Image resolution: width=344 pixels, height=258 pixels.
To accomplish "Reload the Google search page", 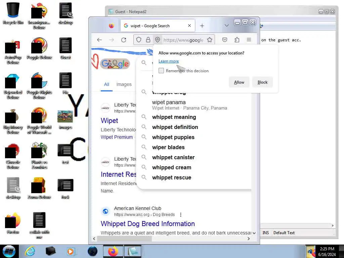I will pyautogui.click(x=124, y=40).
